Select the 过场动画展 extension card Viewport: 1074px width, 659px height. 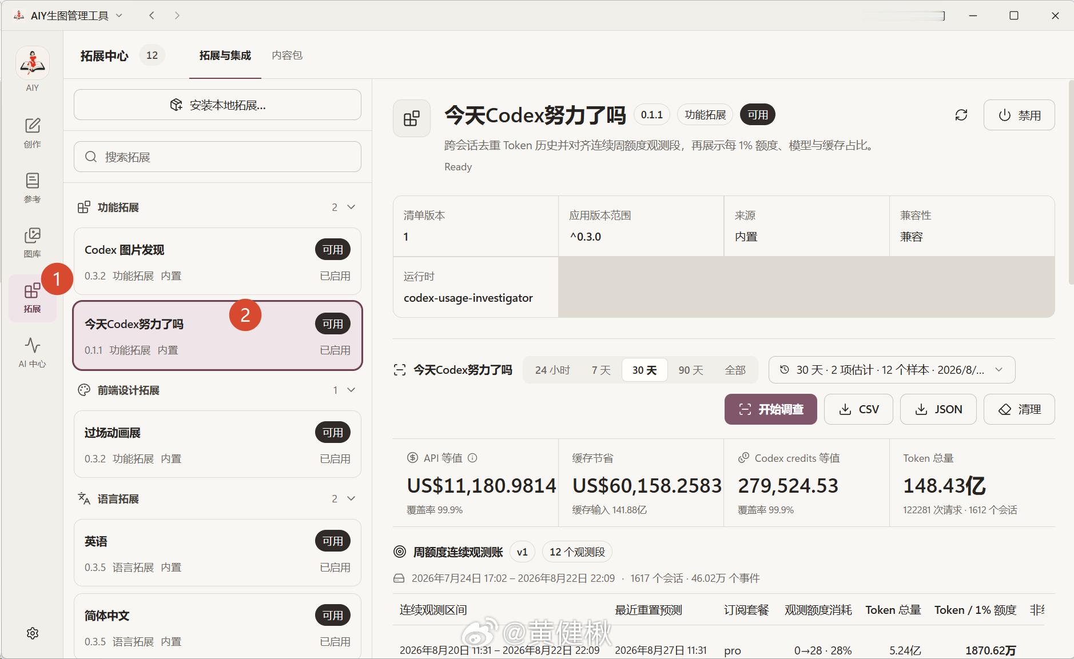217,444
